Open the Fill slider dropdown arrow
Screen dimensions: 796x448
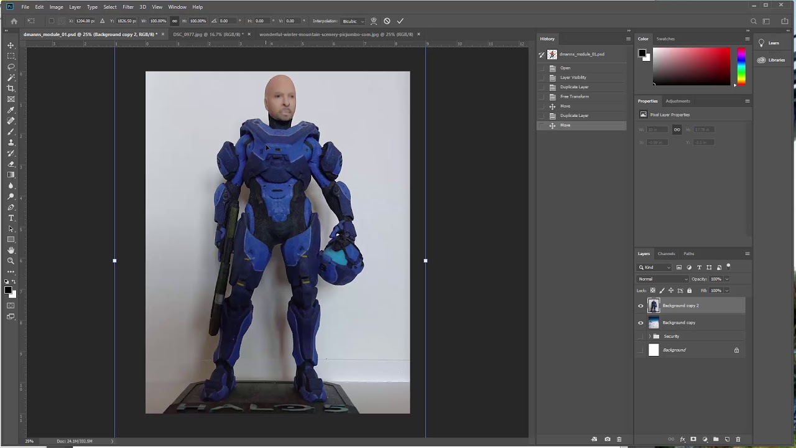726,291
